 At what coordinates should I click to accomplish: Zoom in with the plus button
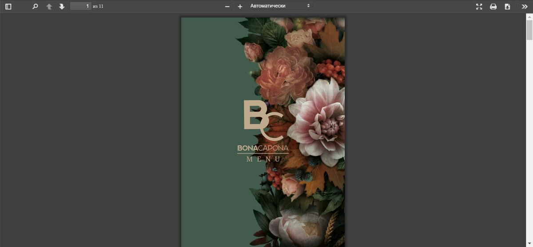pyautogui.click(x=240, y=7)
